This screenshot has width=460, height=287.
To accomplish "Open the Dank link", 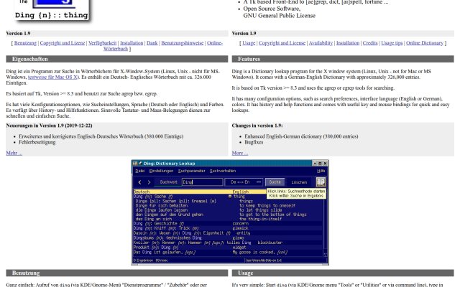I will tap(152, 43).
